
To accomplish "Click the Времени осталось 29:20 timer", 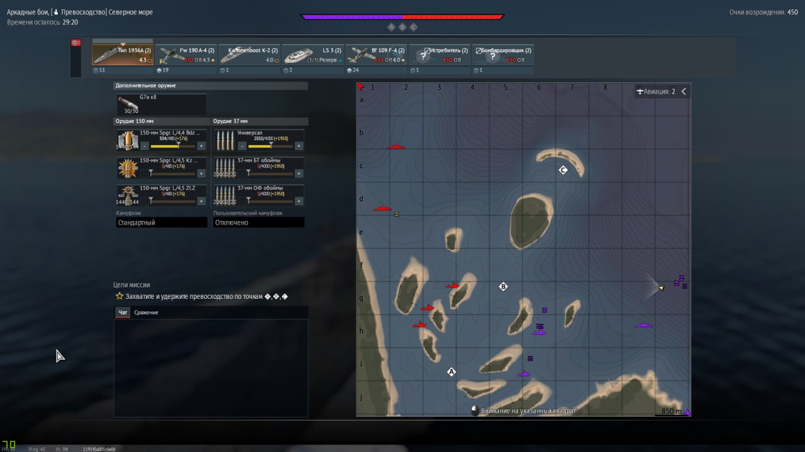I will [x=43, y=22].
